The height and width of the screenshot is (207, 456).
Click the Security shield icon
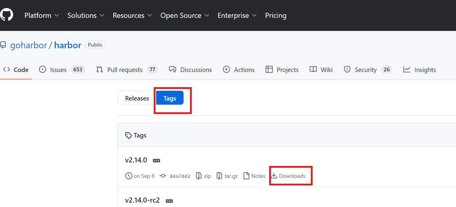tap(347, 70)
